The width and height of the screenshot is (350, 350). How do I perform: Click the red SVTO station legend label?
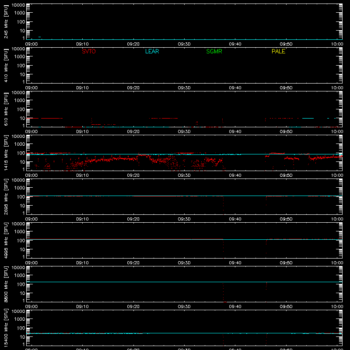tap(89, 51)
